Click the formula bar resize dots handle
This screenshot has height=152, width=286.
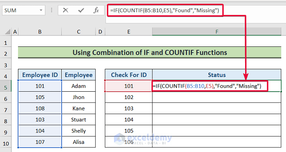51,10
